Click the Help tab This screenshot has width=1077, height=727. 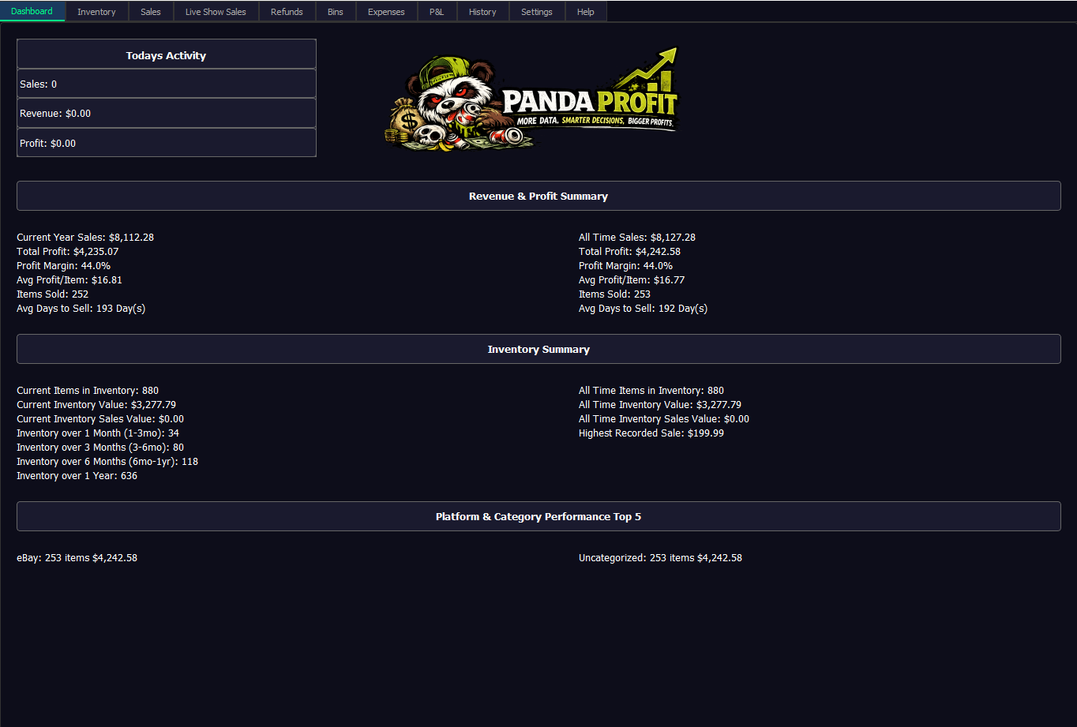[585, 12]
